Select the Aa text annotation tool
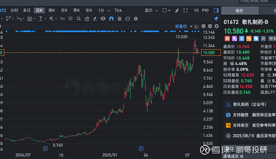The height and width of the screenshot is (159, 276). (62, 19)
